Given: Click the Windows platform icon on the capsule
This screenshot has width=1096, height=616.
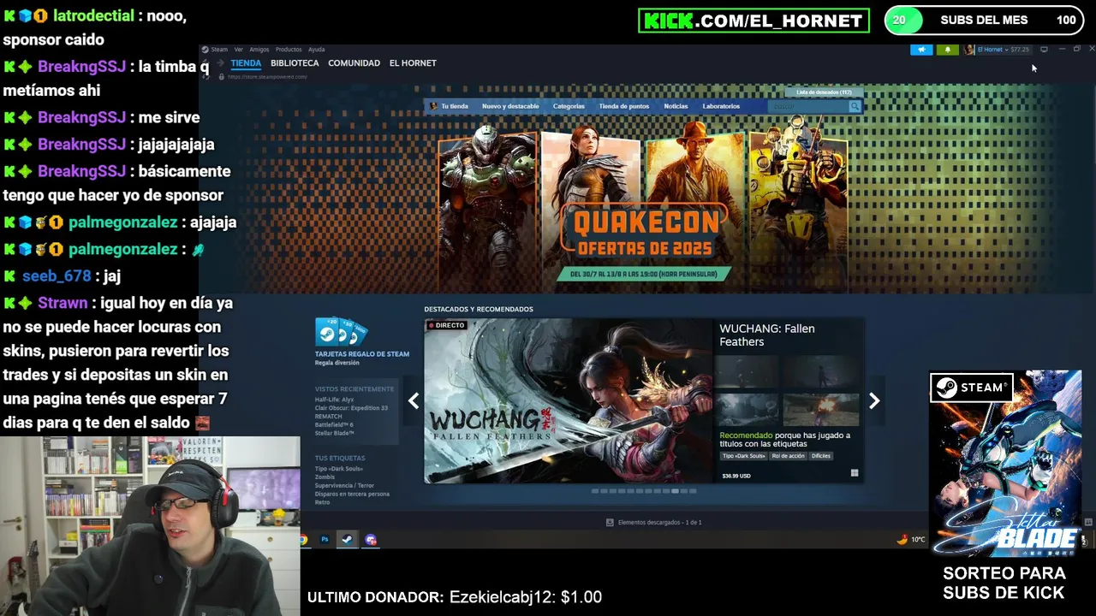Looking at the screenshot, I should (x=855, y=473).
